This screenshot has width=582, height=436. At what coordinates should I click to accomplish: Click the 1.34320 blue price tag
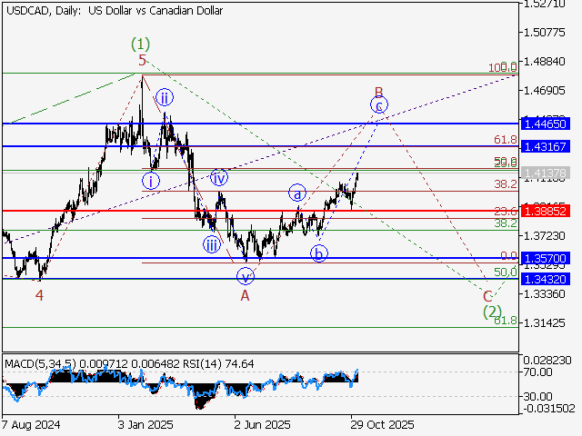(x=545, y=279)
